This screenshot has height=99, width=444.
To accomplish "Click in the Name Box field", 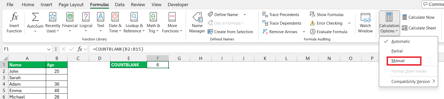I will click(x=24, y=49).
